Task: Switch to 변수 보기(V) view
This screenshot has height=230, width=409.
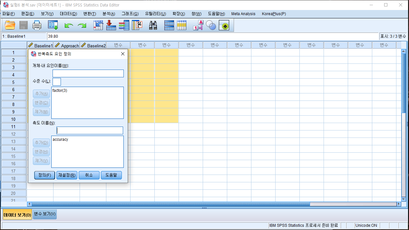Action: [44, 214]
